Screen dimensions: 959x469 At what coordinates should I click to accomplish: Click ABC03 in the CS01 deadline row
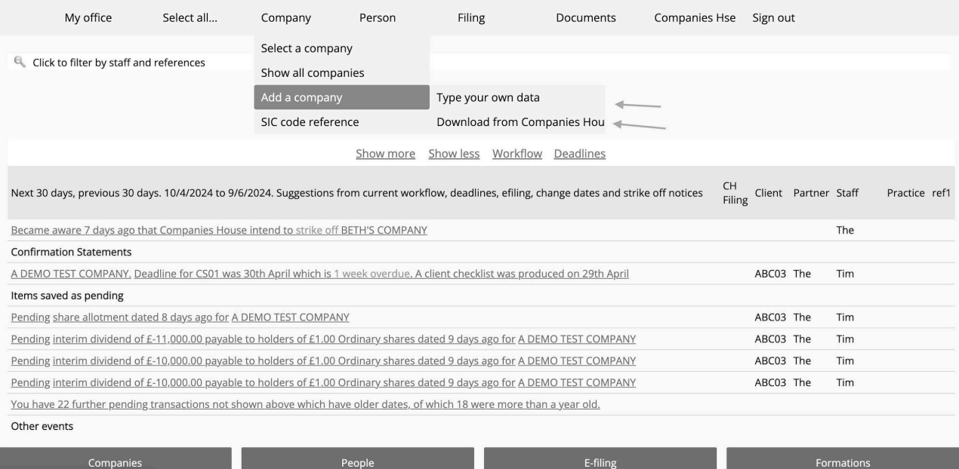point(771,274)
